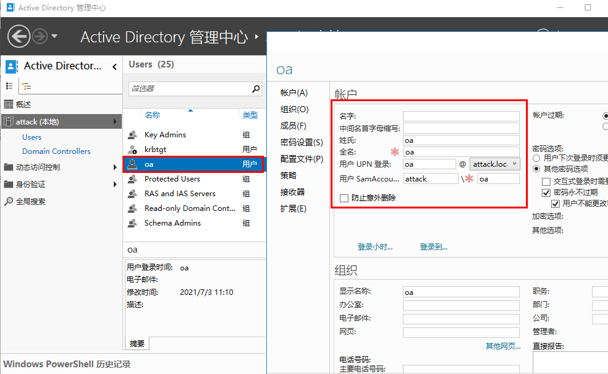Expand the 动态访问控制 arrow

point(114,167)
